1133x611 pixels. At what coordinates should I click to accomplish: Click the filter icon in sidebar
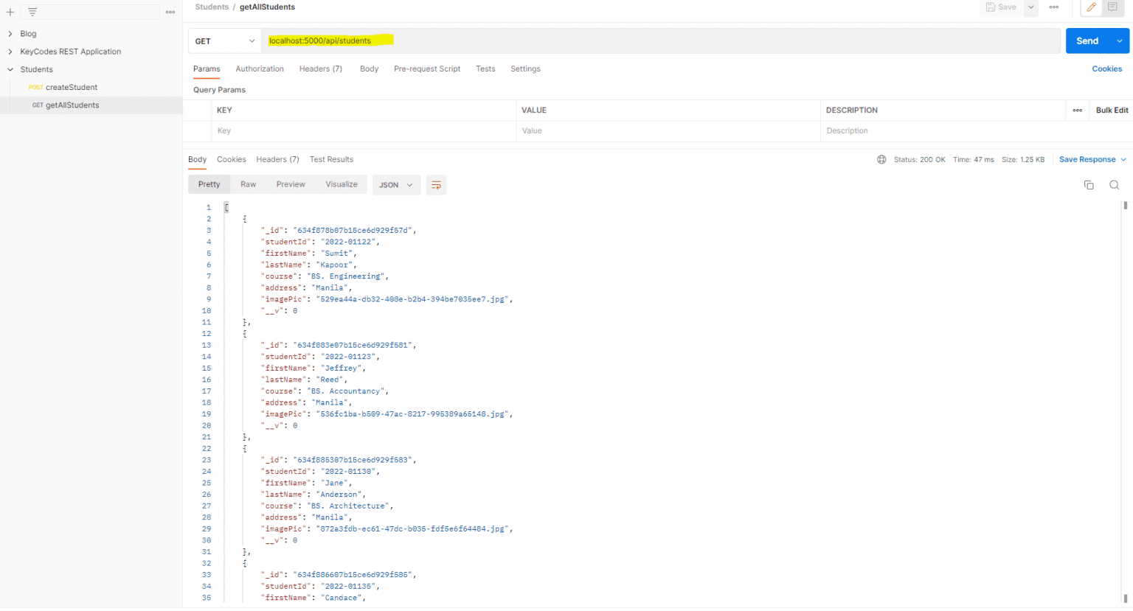click(32, 13)
